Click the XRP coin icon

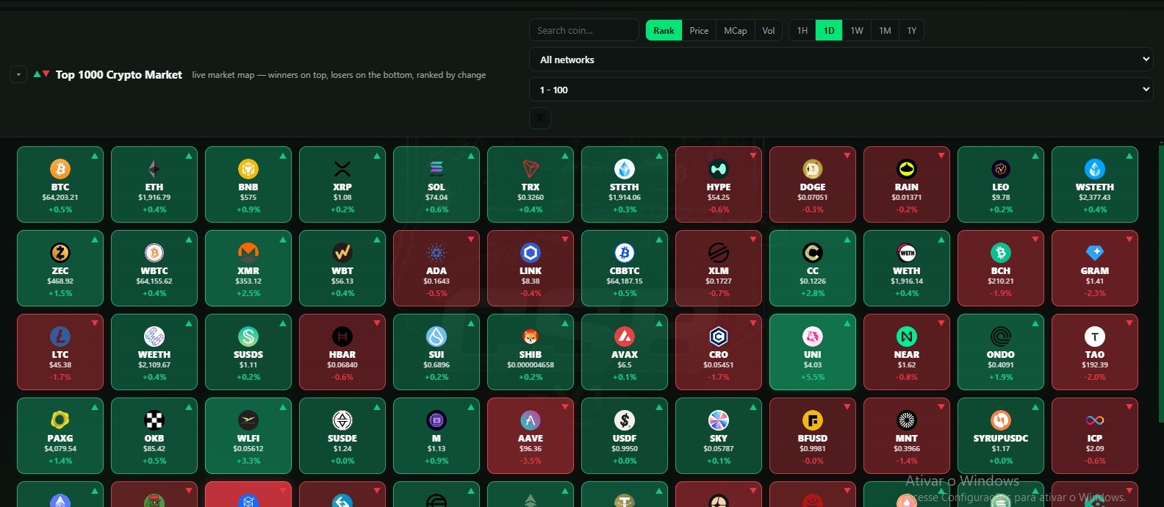pos(342,169)
